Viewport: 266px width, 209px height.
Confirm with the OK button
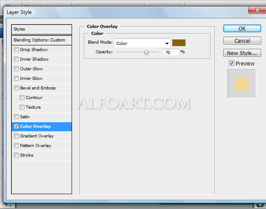pyautogui.click(x=242, y=28)
